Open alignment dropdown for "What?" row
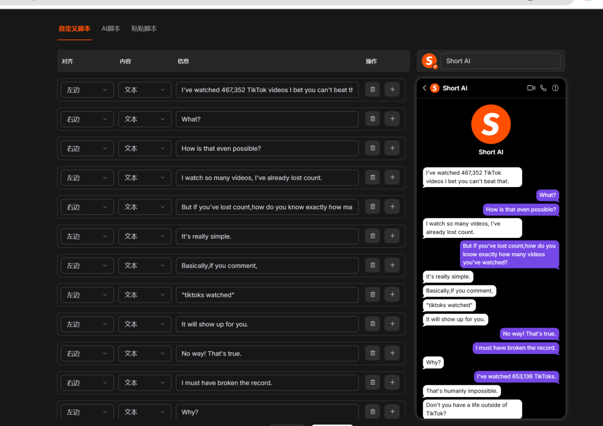This screenshot has width=603, height=426. [87, 119]
